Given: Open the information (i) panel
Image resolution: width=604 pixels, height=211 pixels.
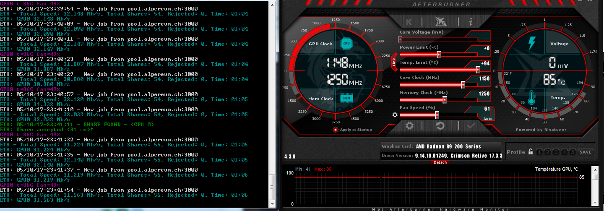Looking at the screenshot, I should (471, 21).
